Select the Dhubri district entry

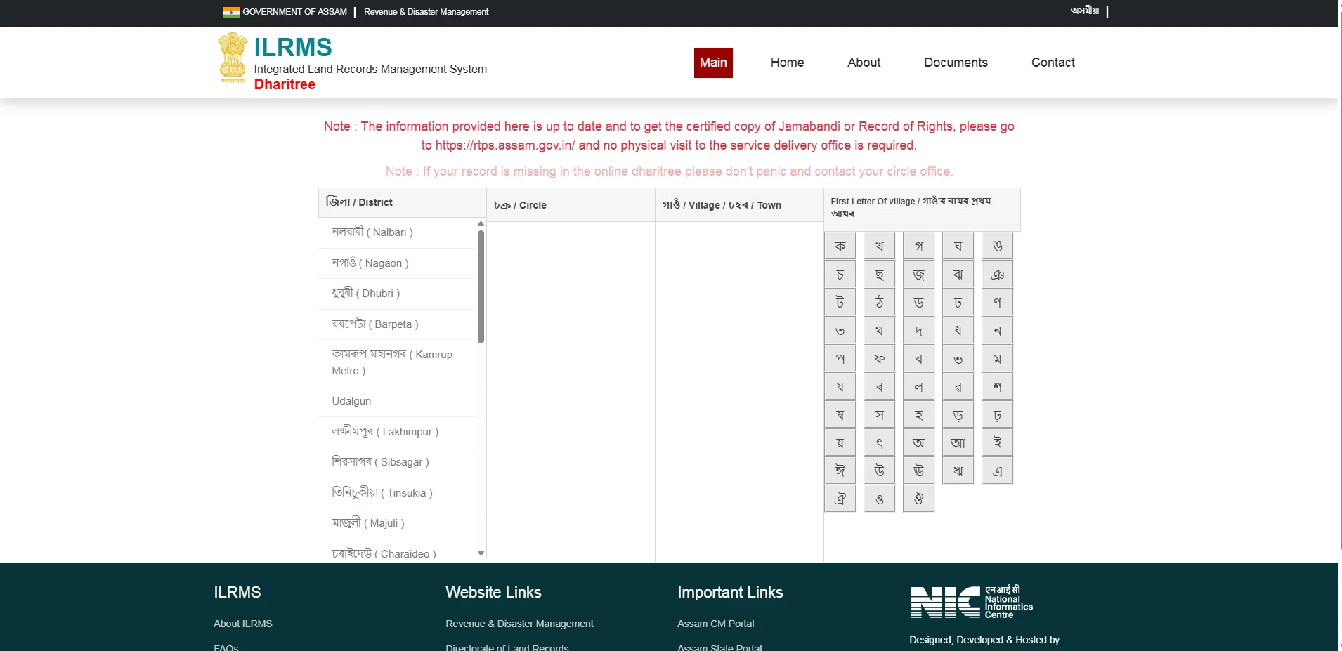tap(365, 294)
